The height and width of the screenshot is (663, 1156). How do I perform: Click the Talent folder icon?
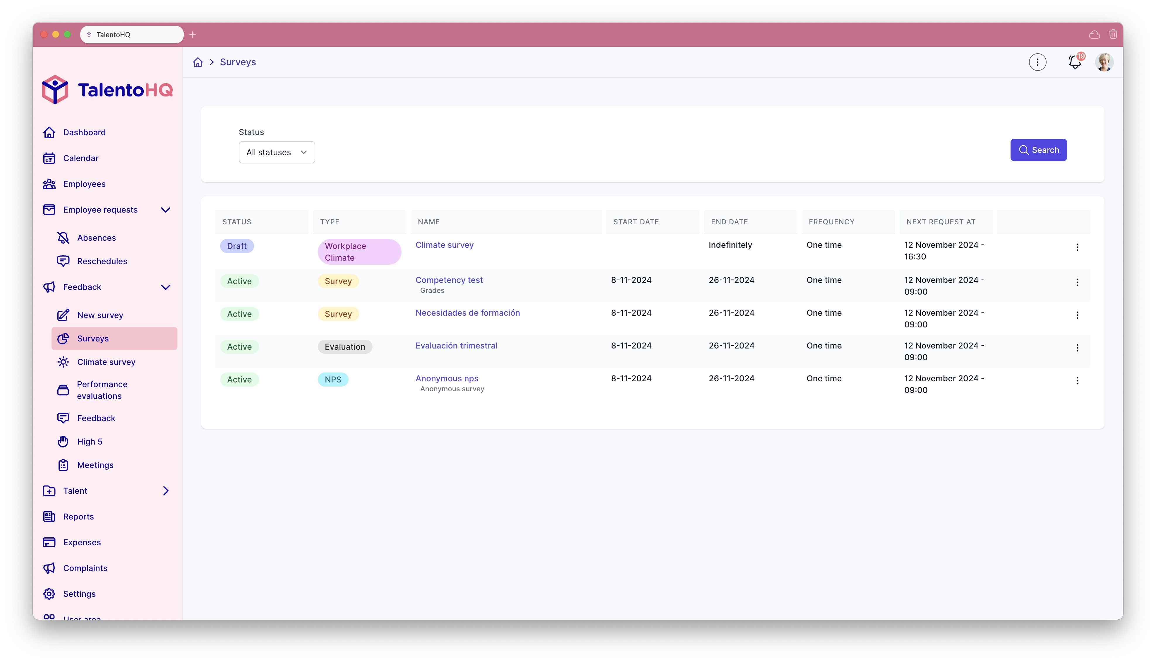[49, 491]
